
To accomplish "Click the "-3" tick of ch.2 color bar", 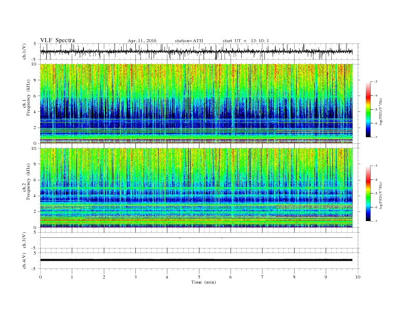I will [375, 166].
